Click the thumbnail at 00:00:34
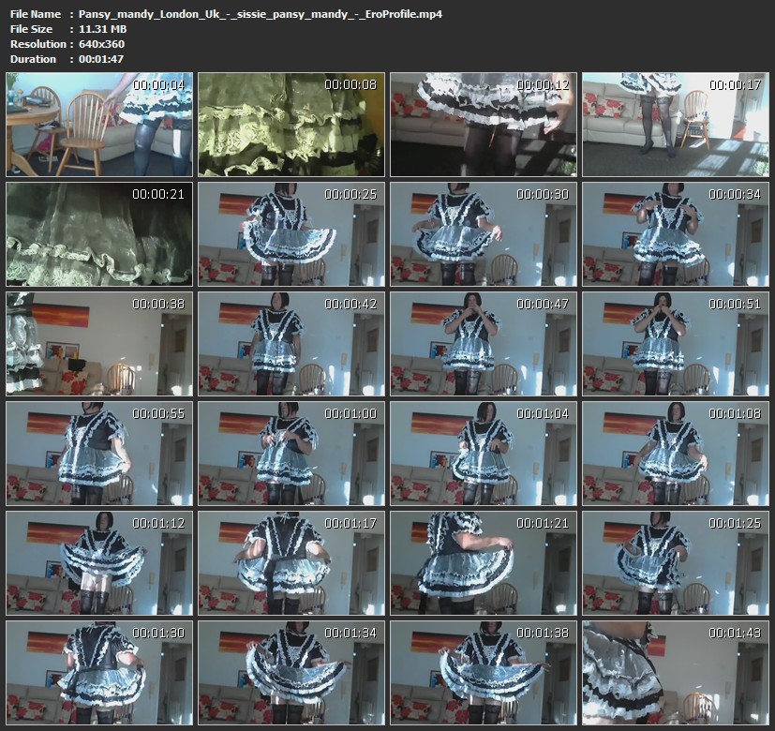 (675, 234)
